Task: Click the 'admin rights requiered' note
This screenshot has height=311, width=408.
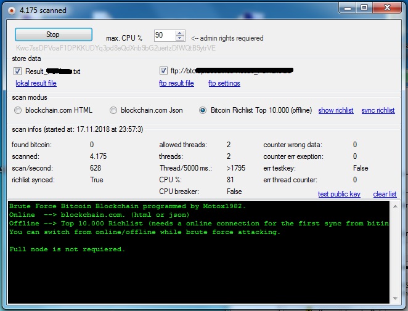Action: (x=227, y=38)
